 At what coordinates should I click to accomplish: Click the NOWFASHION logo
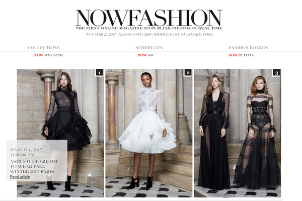[149, 18]
